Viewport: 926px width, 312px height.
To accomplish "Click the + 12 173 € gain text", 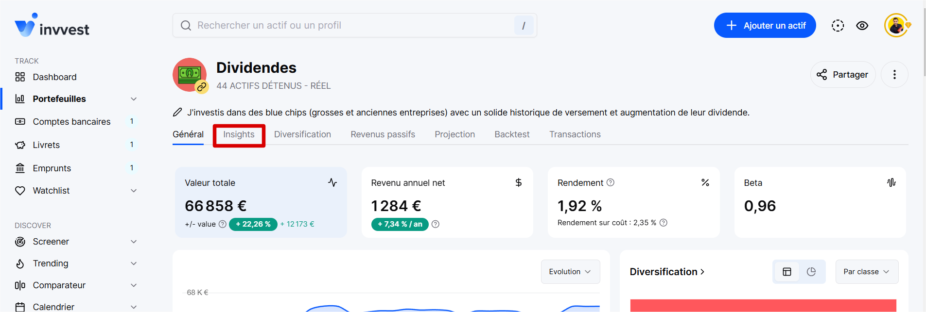I will point(297,224).
